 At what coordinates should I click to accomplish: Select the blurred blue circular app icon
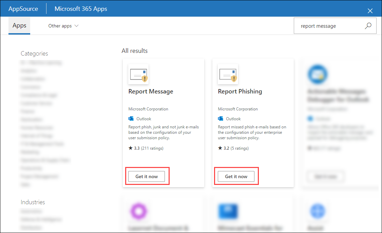coord(318,74)
